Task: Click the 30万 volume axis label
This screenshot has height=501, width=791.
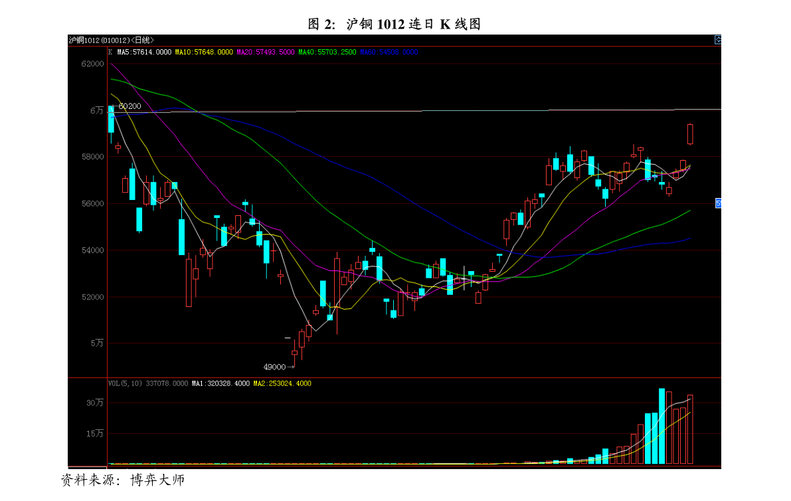Action: pyautogui.click(x=95, y=403)
